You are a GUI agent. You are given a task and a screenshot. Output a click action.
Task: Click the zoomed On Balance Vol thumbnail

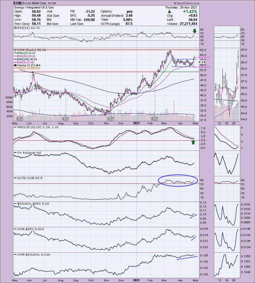pyautogui.click(x=227, y=164)
